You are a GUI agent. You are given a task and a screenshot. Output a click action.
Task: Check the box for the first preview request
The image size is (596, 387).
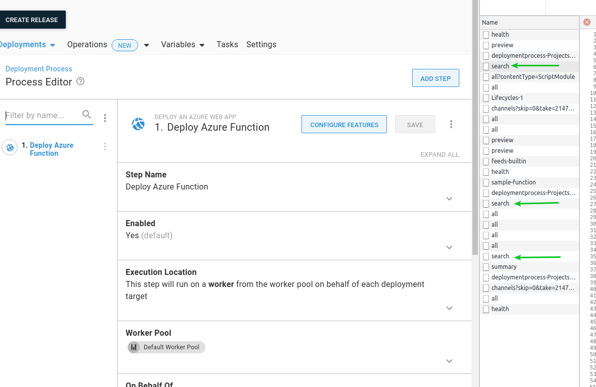(486, 46)
